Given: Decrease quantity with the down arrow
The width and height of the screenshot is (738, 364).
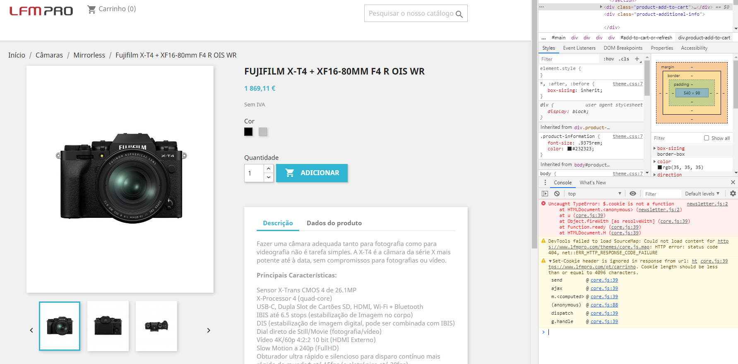Looking at the screenshot, I should [x=269, y=177].
